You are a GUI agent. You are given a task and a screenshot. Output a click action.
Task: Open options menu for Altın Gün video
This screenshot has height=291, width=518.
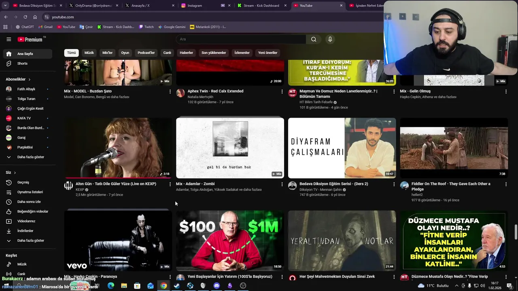170,184
